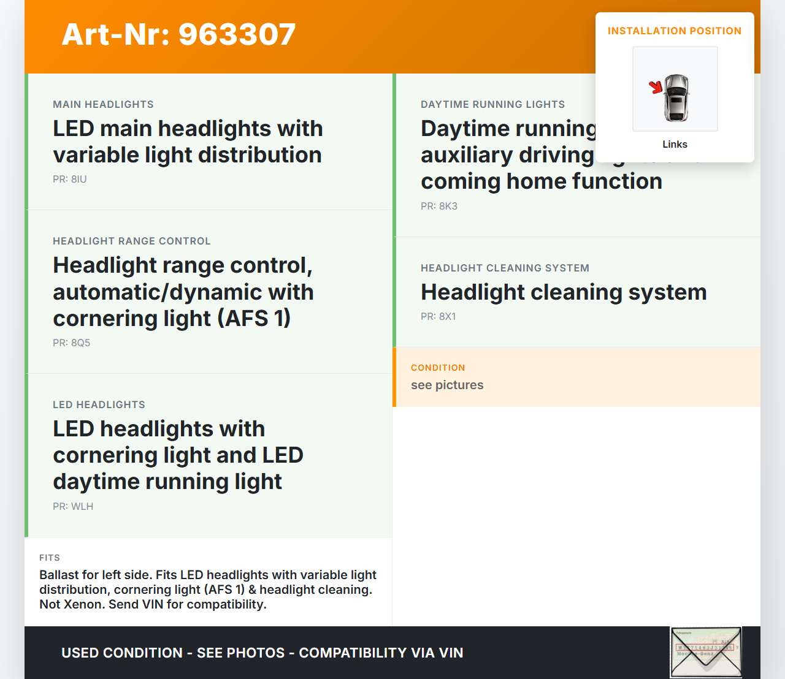
Task: Click the "Links" caption under the car
Action: [x=675, y=144]
